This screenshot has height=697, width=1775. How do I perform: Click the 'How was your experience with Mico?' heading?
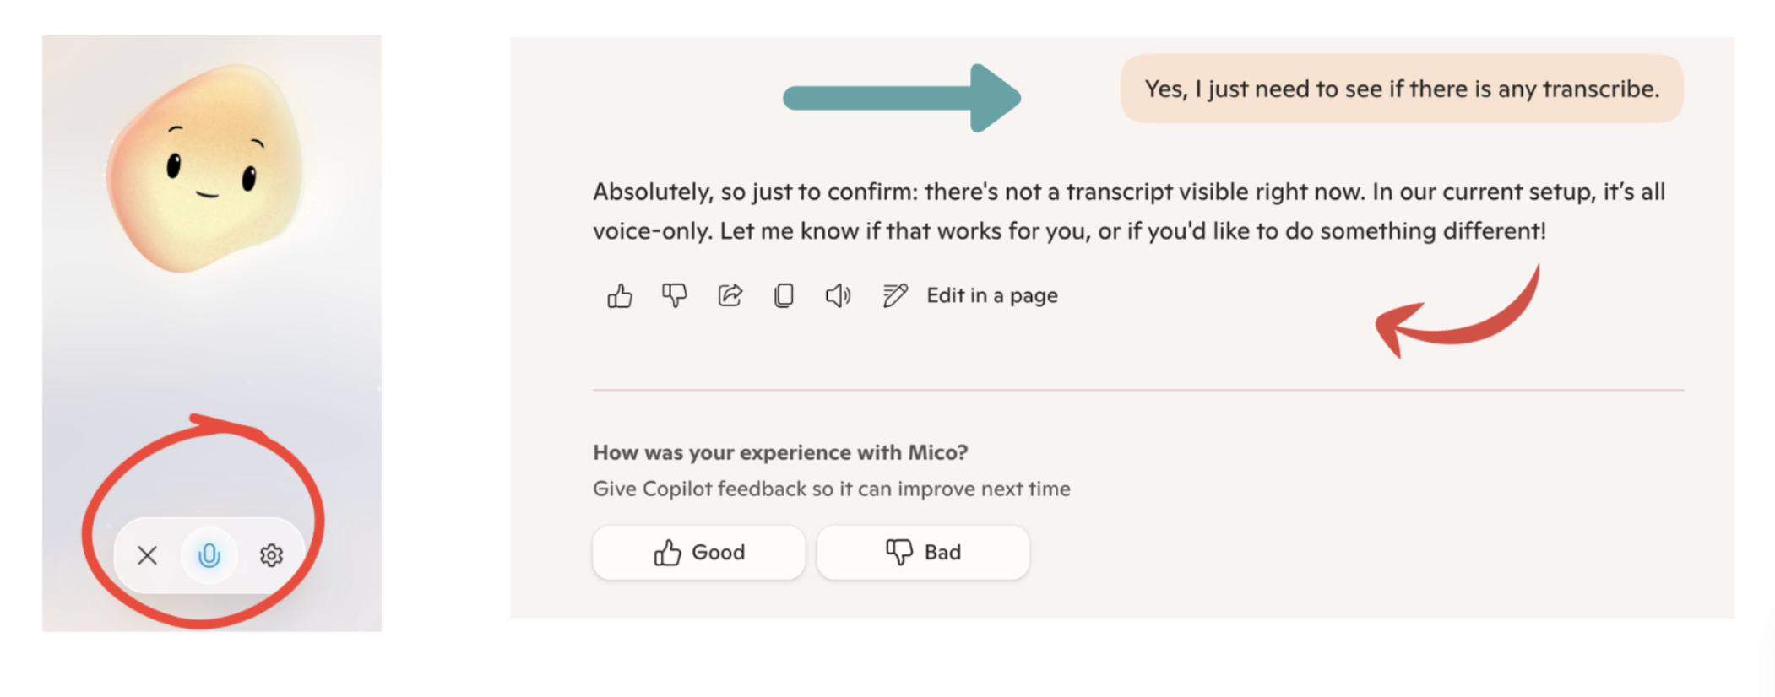(x=780, y=453)
